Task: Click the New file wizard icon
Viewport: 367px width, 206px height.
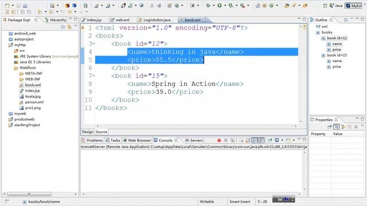Action: tap(7, 5)
